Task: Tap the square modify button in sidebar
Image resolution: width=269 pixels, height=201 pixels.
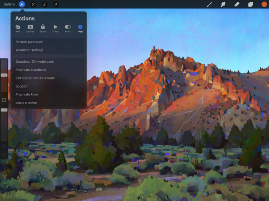Action: (4, 100)
